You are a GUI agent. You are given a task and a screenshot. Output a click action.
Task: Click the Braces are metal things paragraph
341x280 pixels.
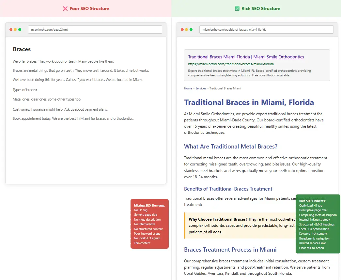point(81,70)
